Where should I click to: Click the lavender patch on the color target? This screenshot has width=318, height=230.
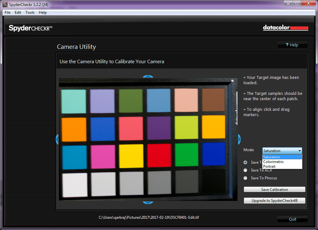click(102, 101)
